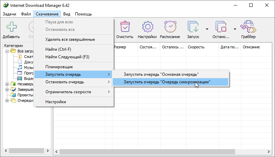Image resolution: width=275 pixels, height=157 pixels.
Task: Expand the Очереди tree node
Action: [x=8, y=100]
